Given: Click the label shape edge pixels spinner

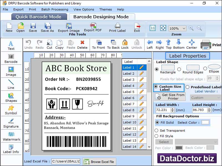Looking at the screenshot, I should tap(217, 78).
